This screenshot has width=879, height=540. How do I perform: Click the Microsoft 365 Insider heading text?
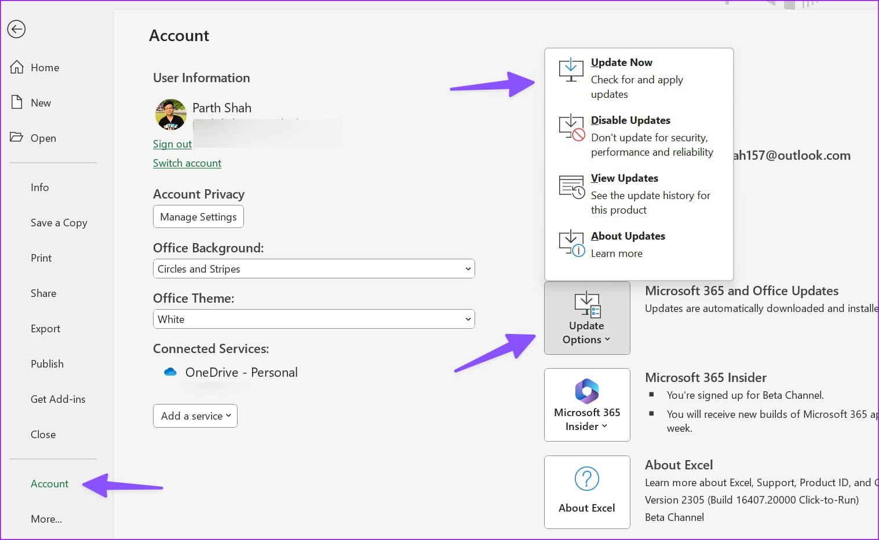[706, 377]
